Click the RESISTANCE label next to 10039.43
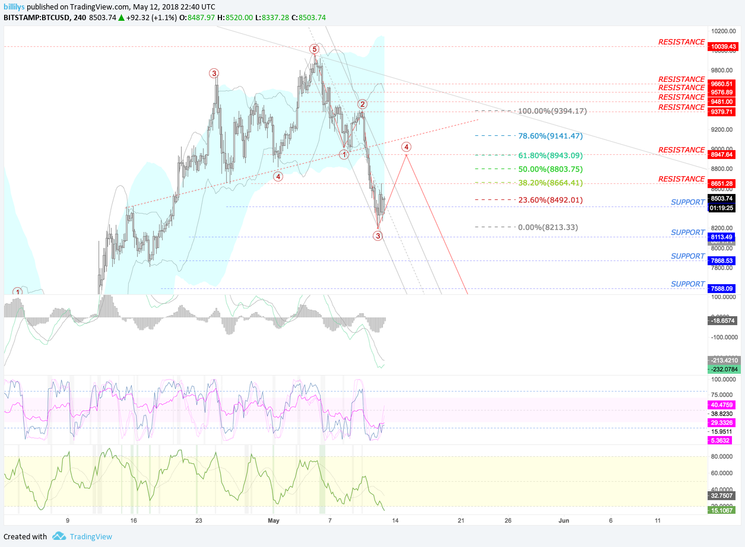Viewport: 745px width, 547px height. click(681, 42)
